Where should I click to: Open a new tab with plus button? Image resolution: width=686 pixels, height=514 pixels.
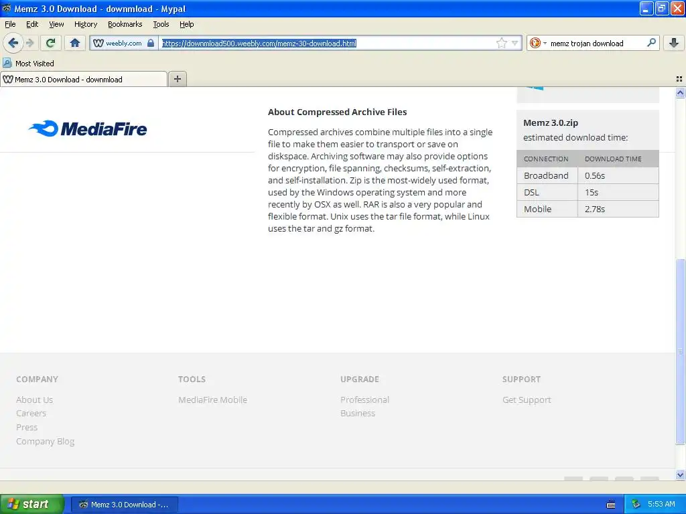point(177,79)
